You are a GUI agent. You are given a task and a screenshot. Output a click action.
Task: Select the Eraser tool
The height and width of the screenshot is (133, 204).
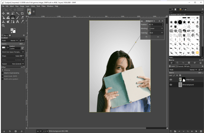coord(22,17)
